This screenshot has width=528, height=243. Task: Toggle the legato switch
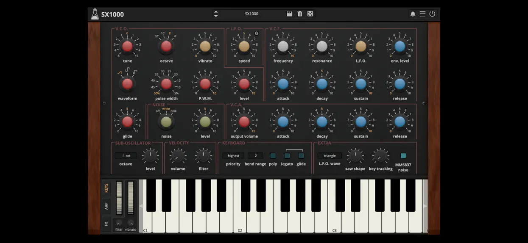tap(287, 156)
